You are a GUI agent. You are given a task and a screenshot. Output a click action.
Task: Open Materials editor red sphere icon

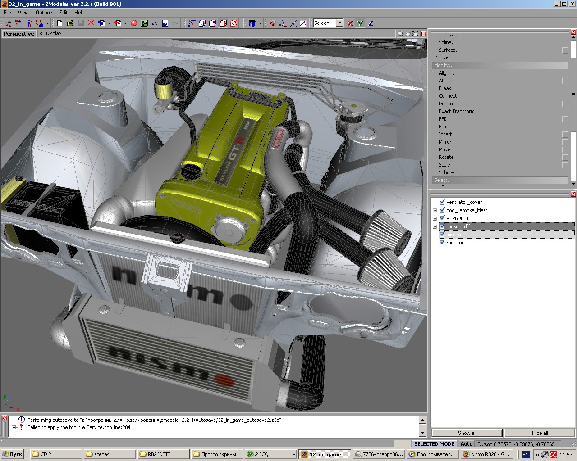tap(134, 23)
